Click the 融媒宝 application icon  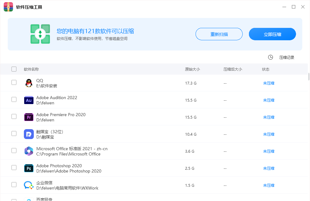click(x=29, y=133)
